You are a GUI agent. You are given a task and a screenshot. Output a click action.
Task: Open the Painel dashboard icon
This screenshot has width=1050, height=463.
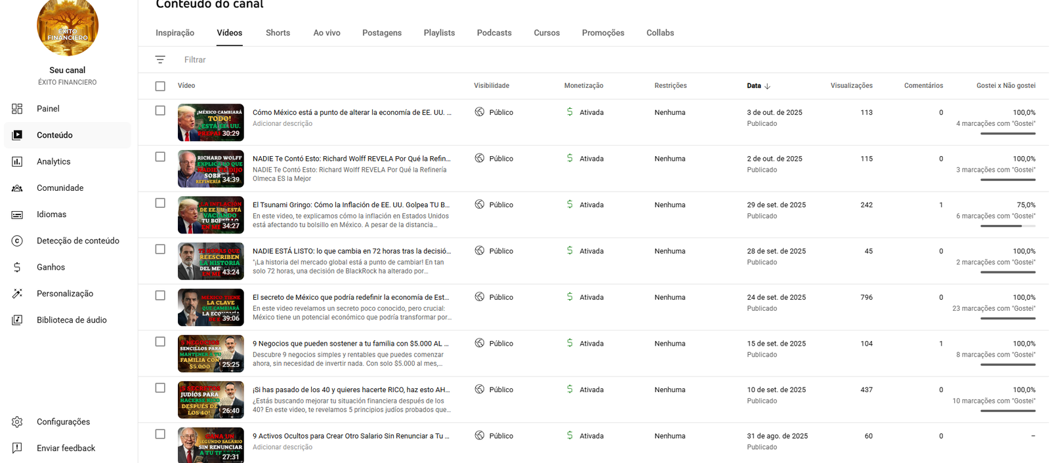coord(17,109)
